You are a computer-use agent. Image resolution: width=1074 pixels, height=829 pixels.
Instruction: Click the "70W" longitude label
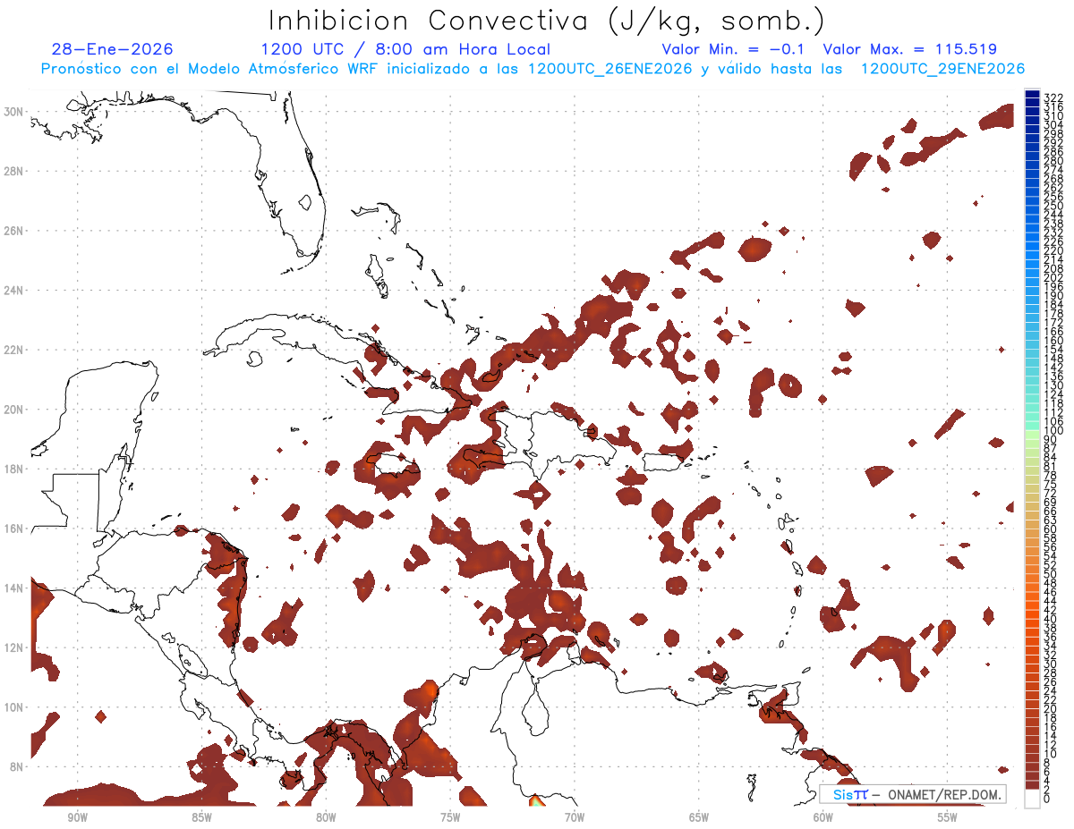(x=575, y=817)
